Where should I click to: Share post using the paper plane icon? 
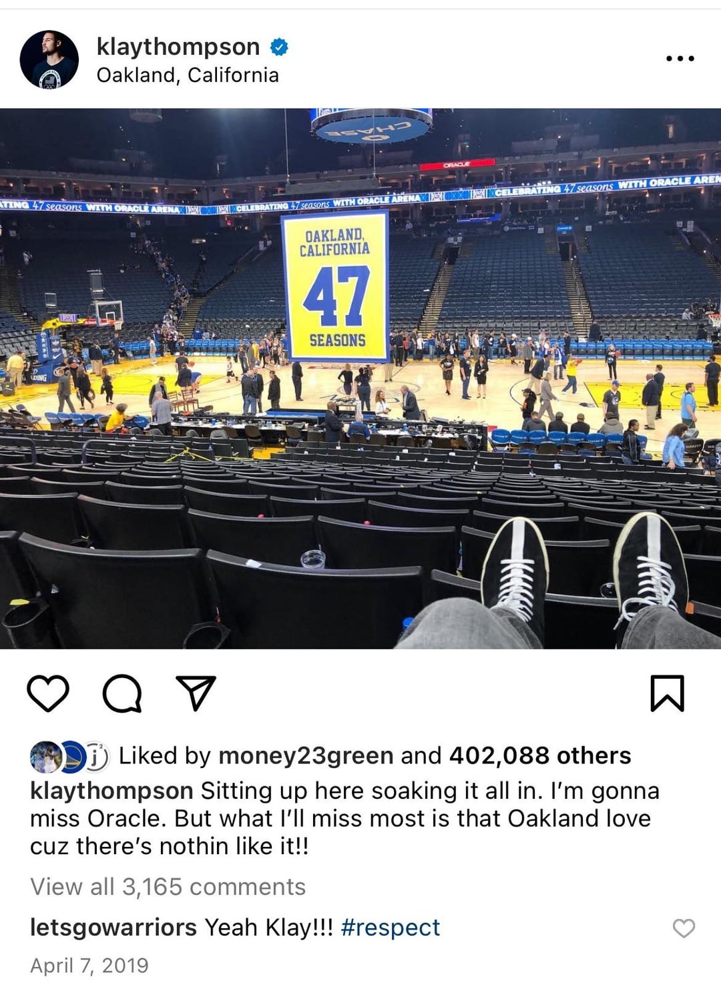[x=196, y=693]
